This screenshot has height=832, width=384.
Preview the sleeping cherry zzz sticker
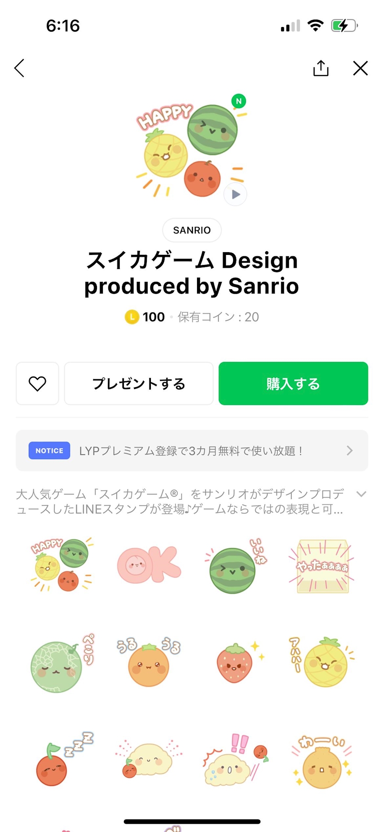tap(63, 759)
